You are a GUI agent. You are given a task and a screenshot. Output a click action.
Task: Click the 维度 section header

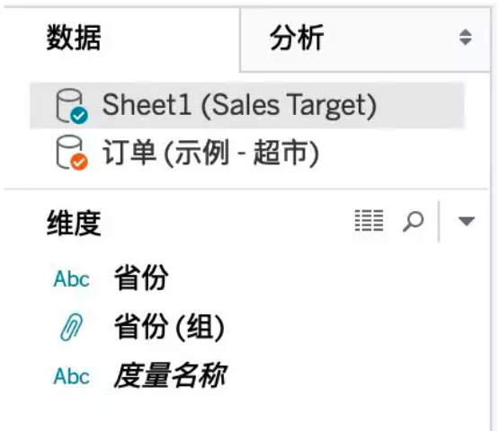[74, 223]
